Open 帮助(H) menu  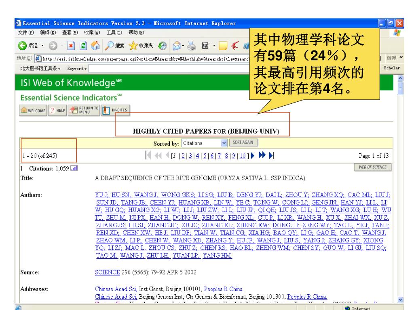coord(136,32)
